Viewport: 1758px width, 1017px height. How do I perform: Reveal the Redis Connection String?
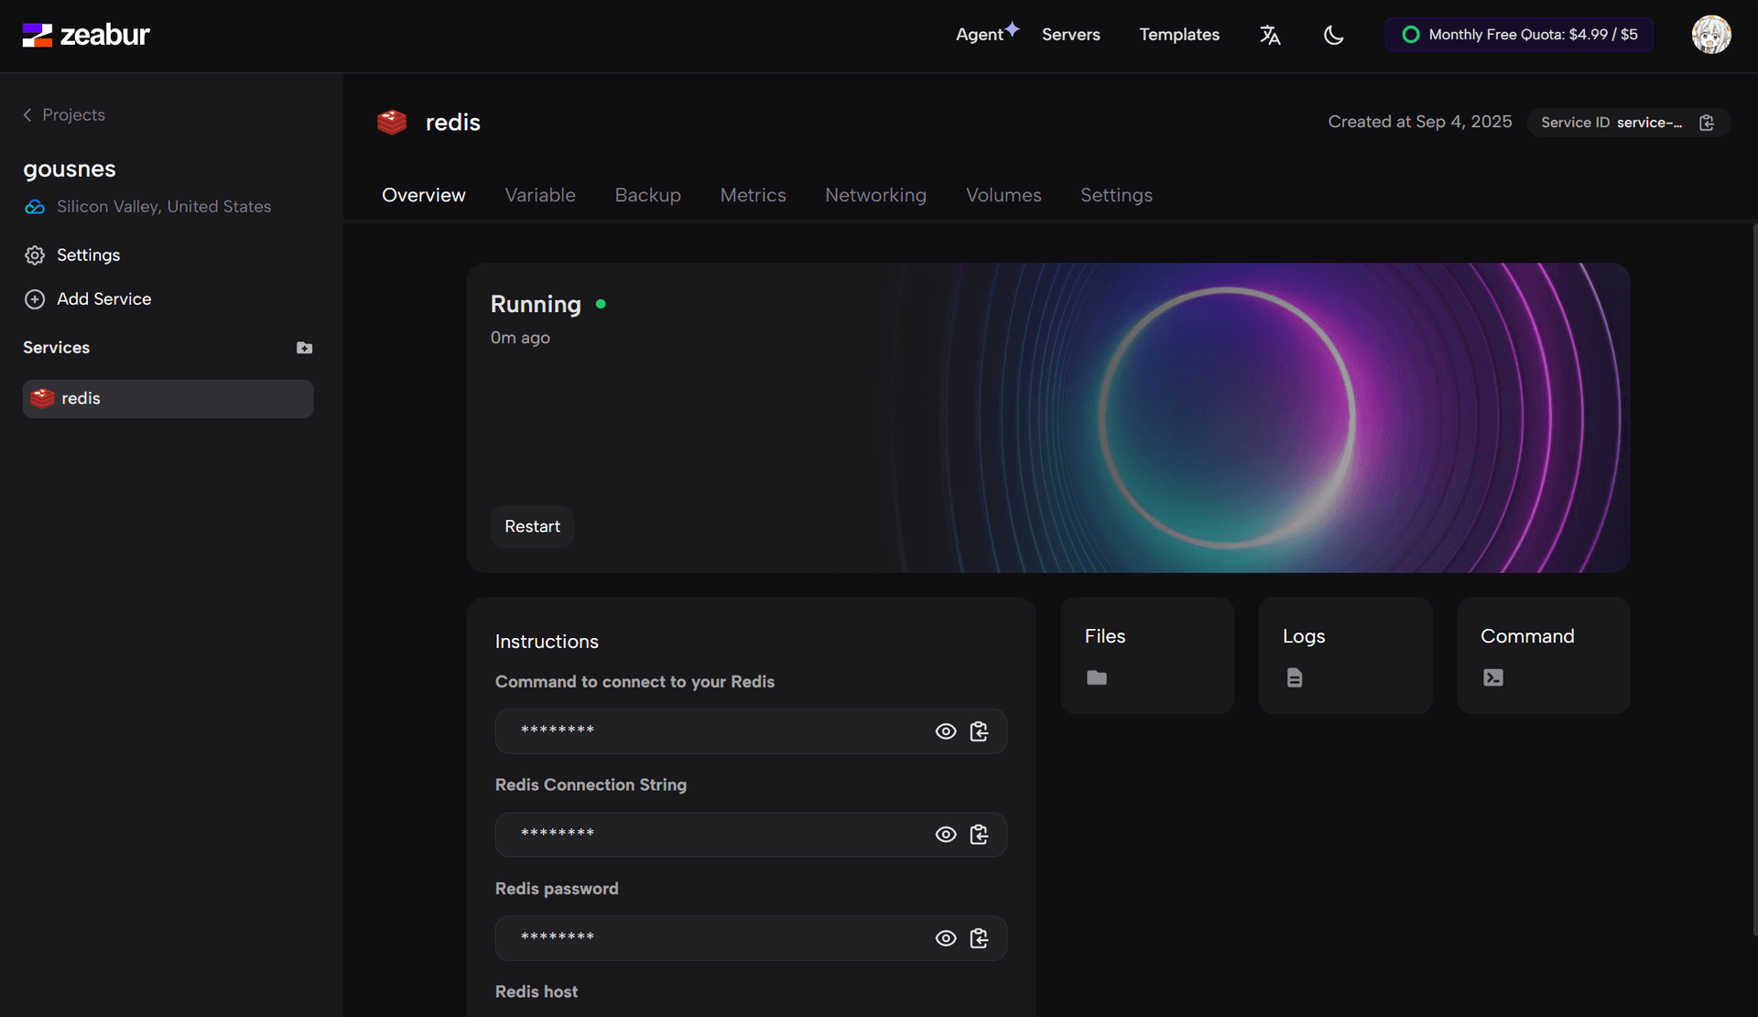click(946, 835)
